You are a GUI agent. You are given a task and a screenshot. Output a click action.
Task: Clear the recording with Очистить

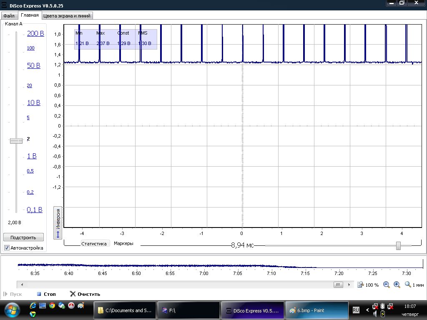pyautogui.click(x=85, y=294)
